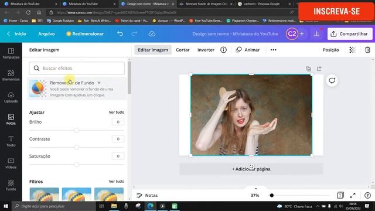Image resolution: width=375 pixels, height=211 pixels.
Task: Click the Contraste slider handle
Action: [x=77, y=147]
